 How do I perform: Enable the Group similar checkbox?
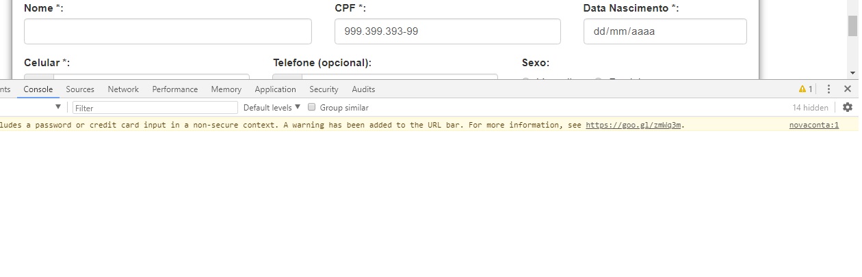[312, 107]
